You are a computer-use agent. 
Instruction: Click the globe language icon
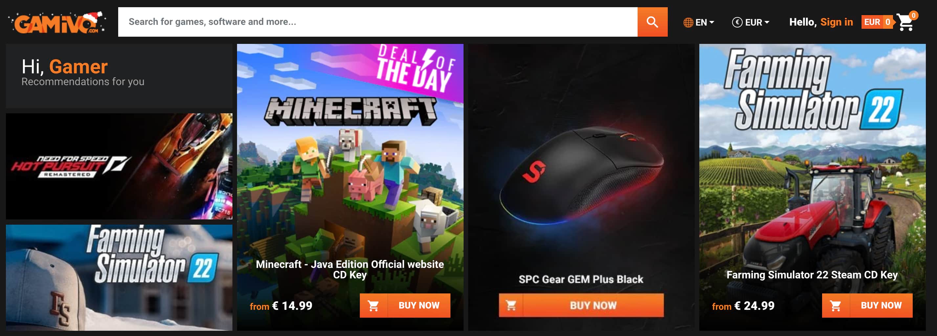[688, 23]
